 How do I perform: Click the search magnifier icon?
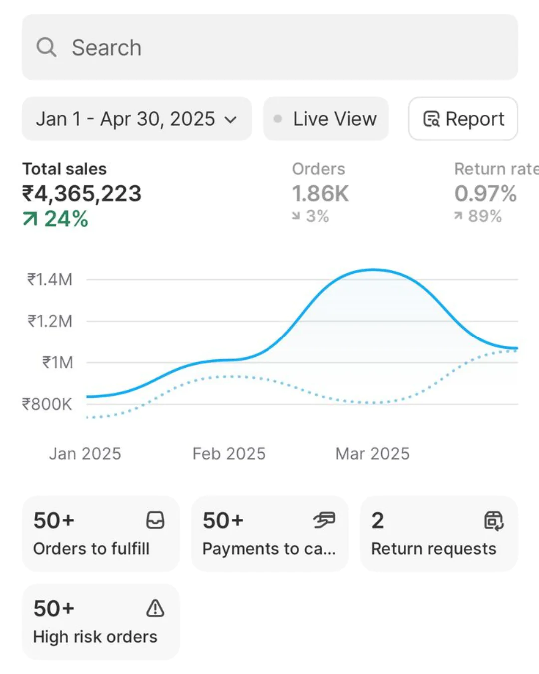[46, 47]
